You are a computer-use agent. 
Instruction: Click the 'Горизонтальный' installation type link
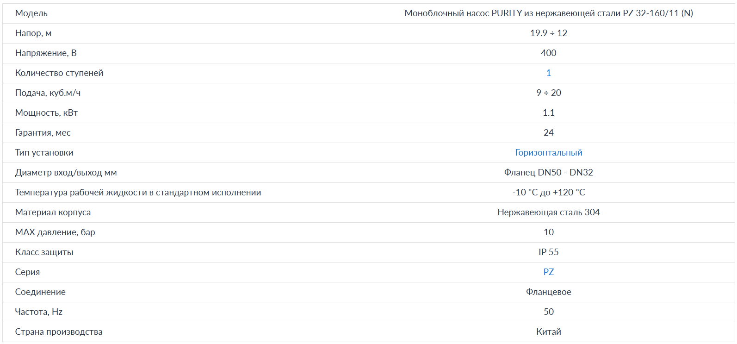(548, 153)
